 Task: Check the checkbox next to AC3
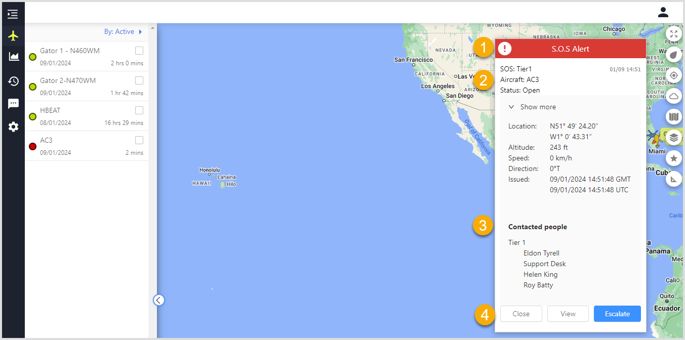[x=139, y=140]
